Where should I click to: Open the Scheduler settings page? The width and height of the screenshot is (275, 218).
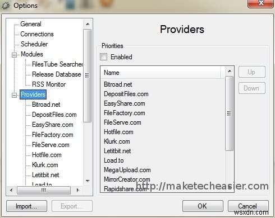(x=34, y=44)
